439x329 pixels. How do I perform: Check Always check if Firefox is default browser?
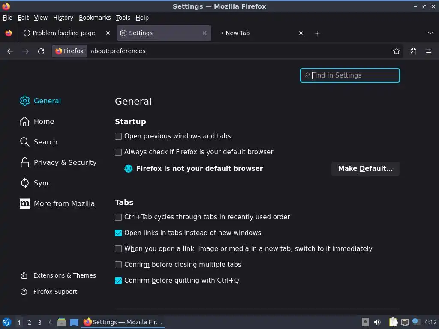(118, 152)
